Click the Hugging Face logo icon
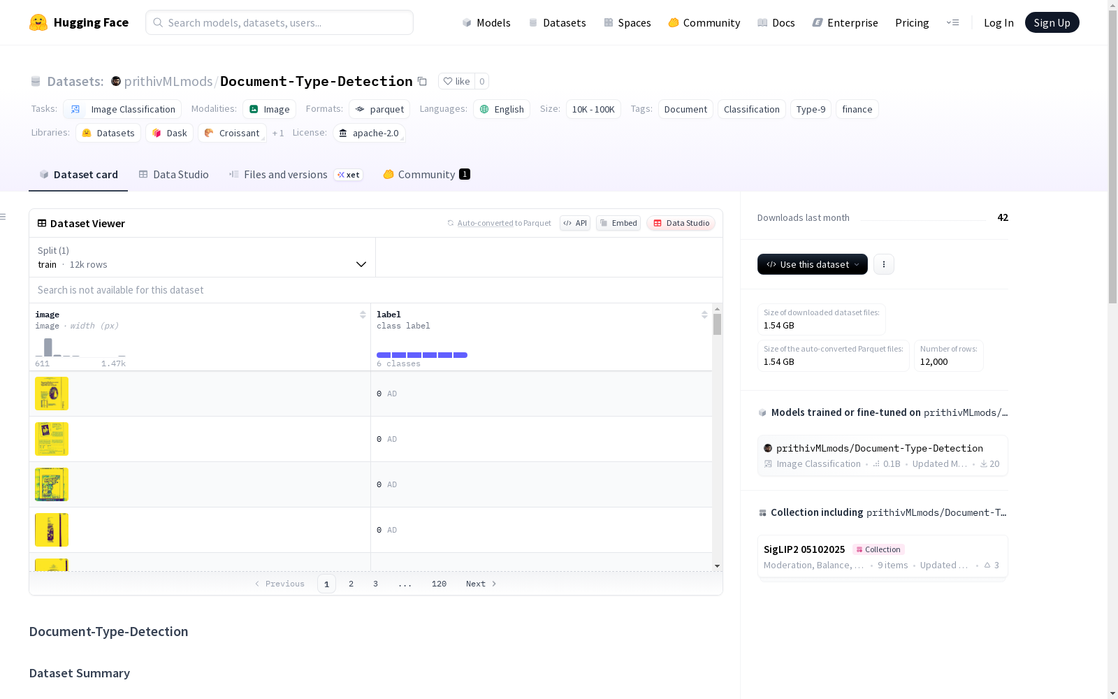The image size is (1118, 699). tap(38, 22)
